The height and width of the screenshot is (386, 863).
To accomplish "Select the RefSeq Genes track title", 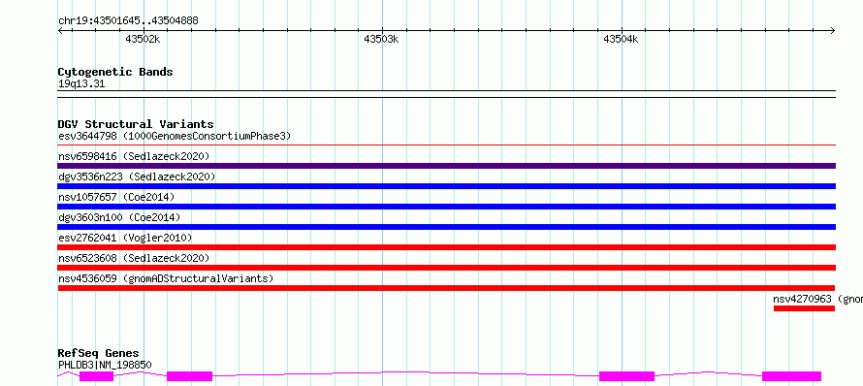I will pos(99,354).
